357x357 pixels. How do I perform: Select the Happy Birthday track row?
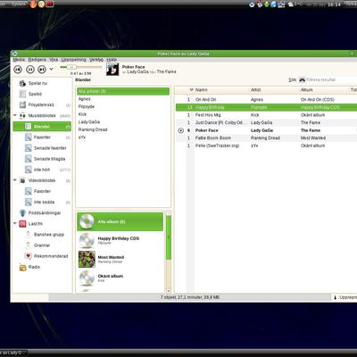266,107
